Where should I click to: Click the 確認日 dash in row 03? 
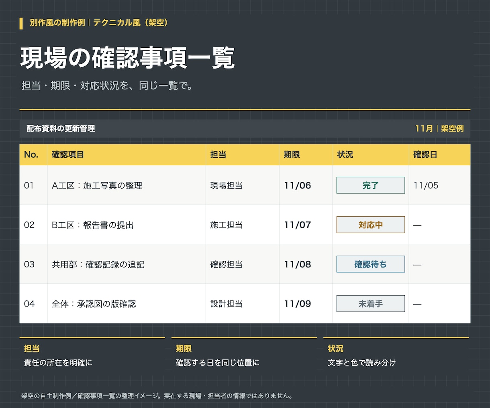click(417, 265)
